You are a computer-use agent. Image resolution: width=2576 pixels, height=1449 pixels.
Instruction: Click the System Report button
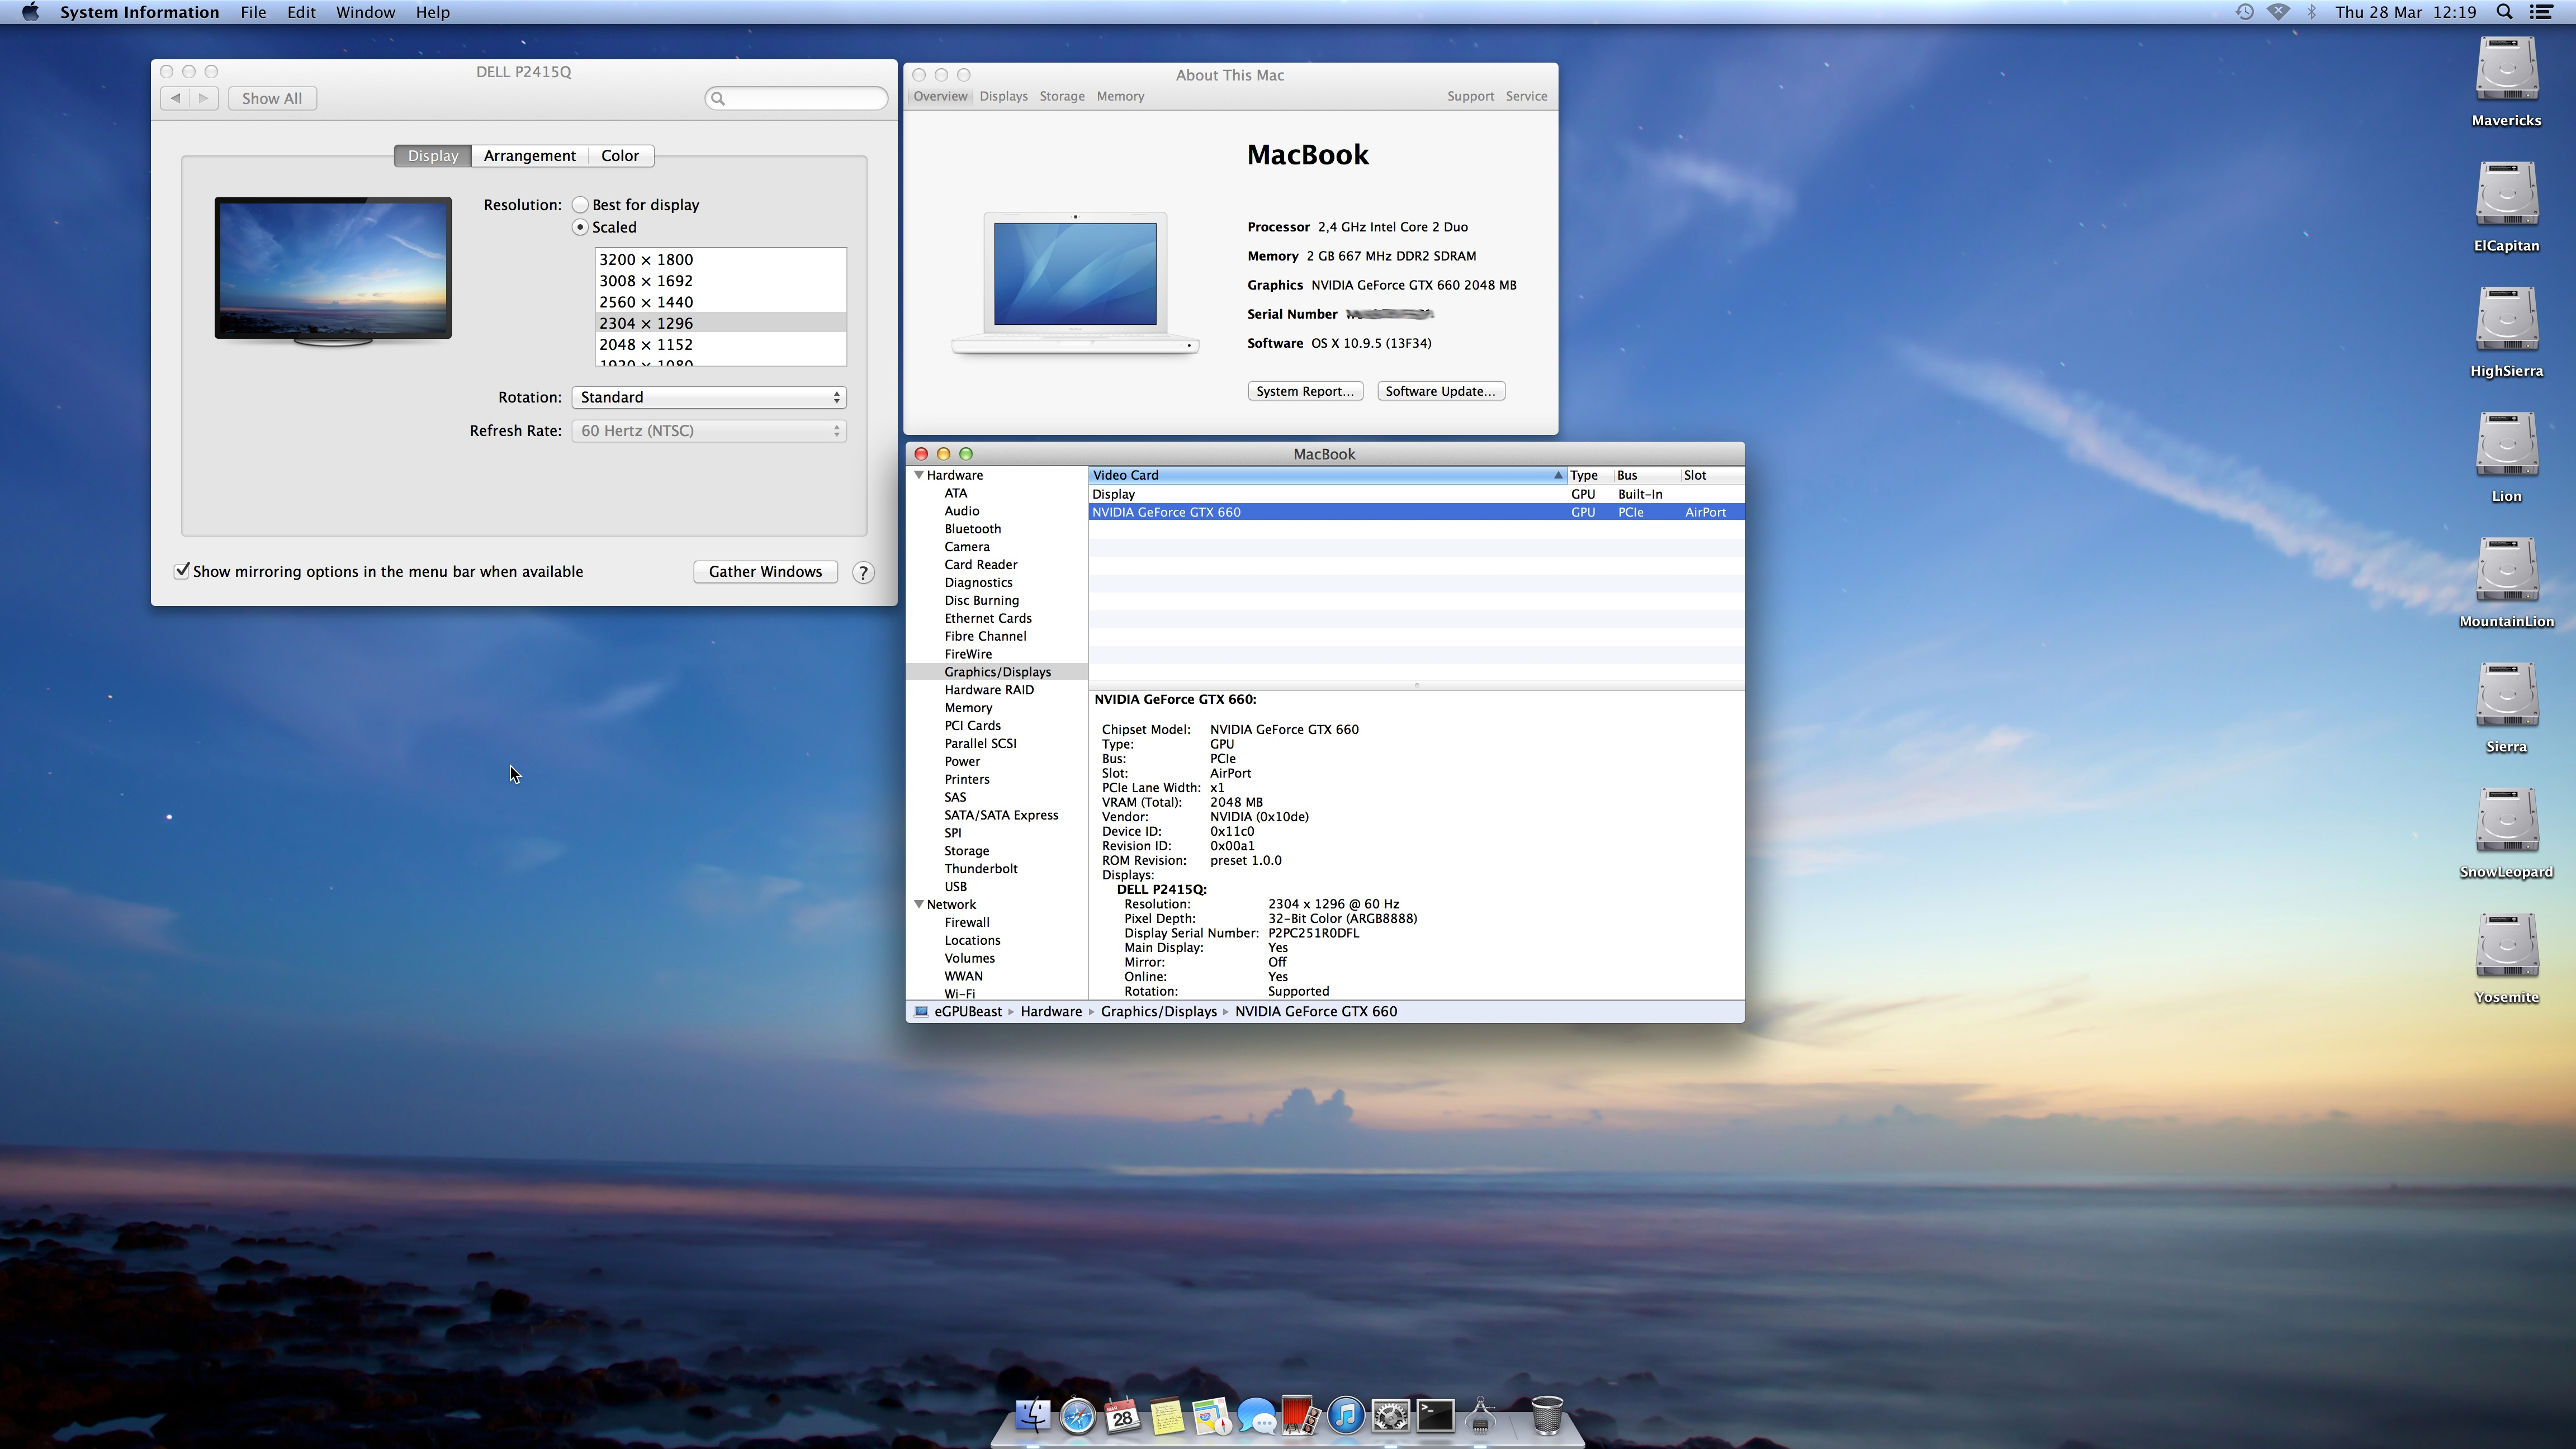1304,391
